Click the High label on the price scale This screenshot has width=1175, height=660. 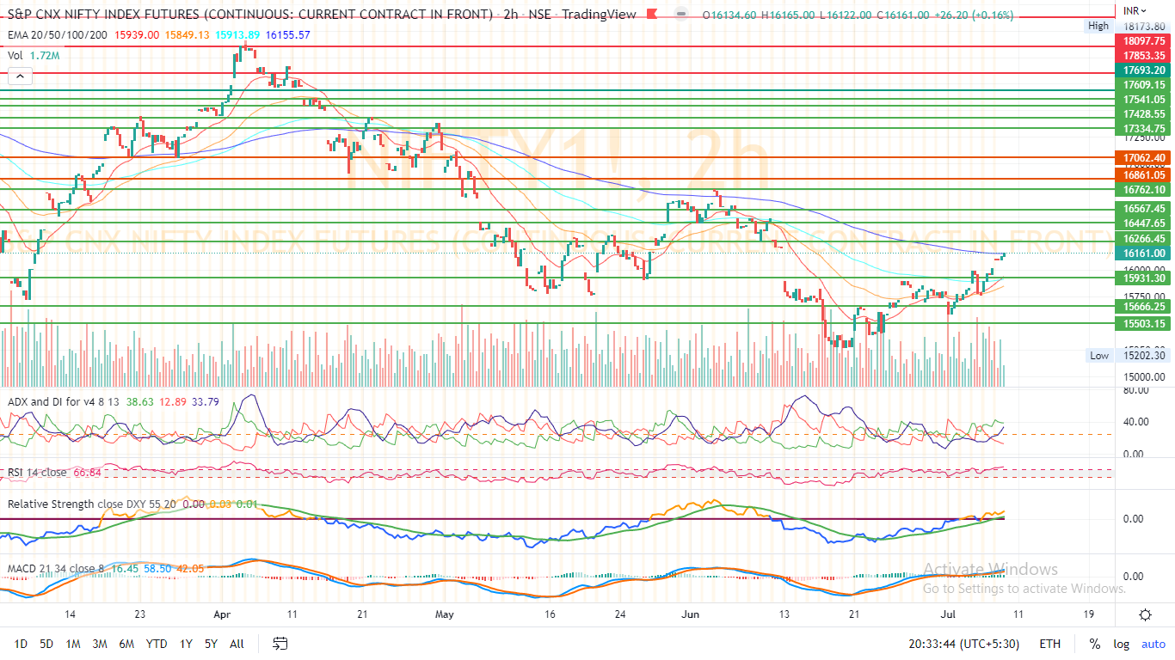pos(1098,26)
